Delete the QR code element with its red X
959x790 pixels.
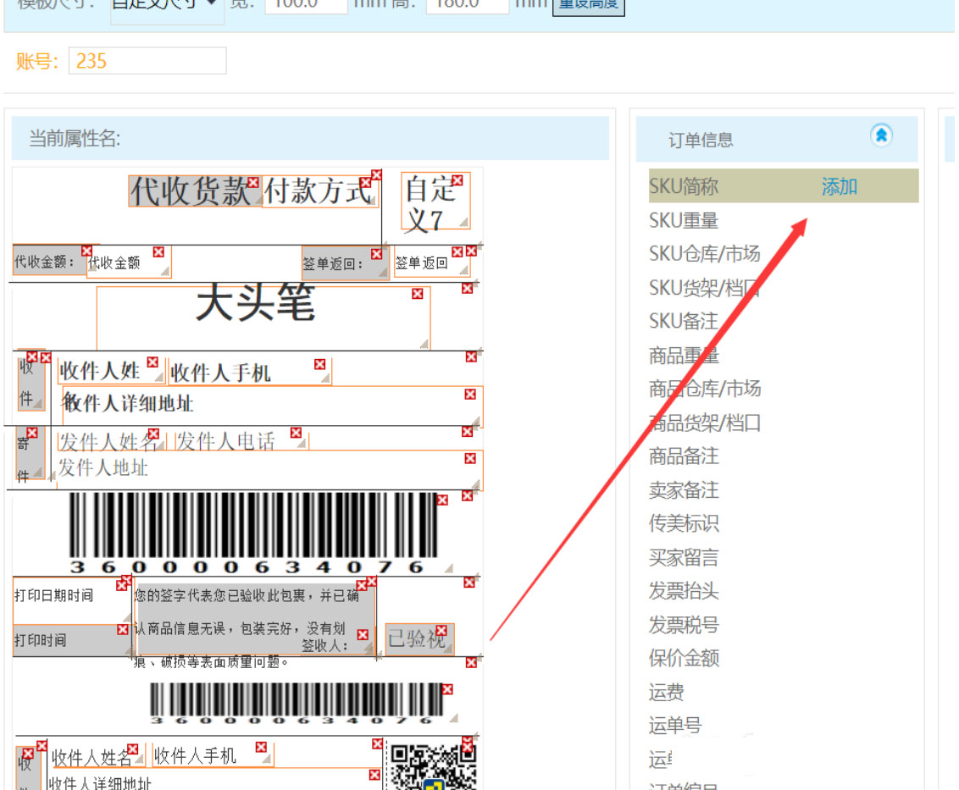(x=468, y=747)
